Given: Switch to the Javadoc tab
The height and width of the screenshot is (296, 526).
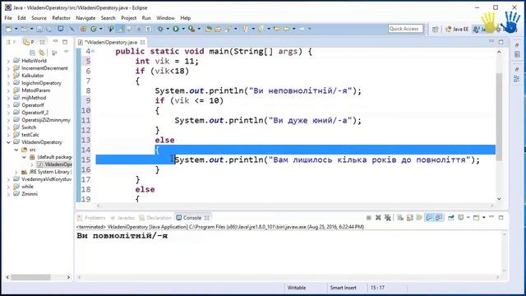Looking at the screenshot, I should coord(122,218).
